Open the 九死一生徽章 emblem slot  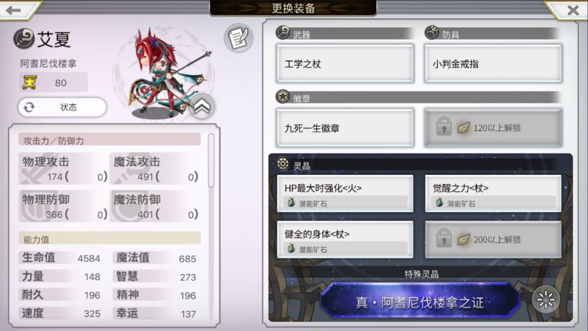[x=345, y=128]
